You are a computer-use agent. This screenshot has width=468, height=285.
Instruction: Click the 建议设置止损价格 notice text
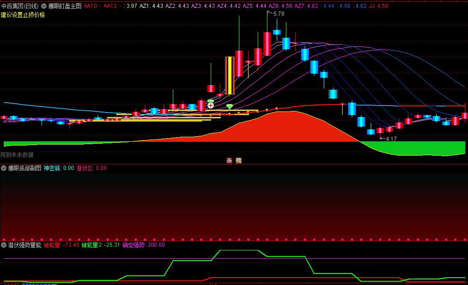(x=23, y=15)
